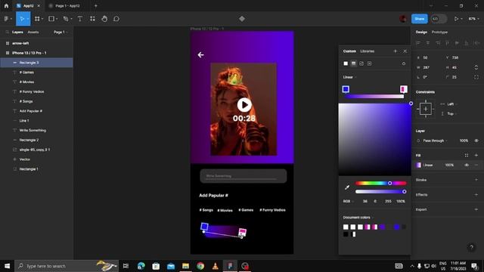Add an effect with plus

click(476, 195)
